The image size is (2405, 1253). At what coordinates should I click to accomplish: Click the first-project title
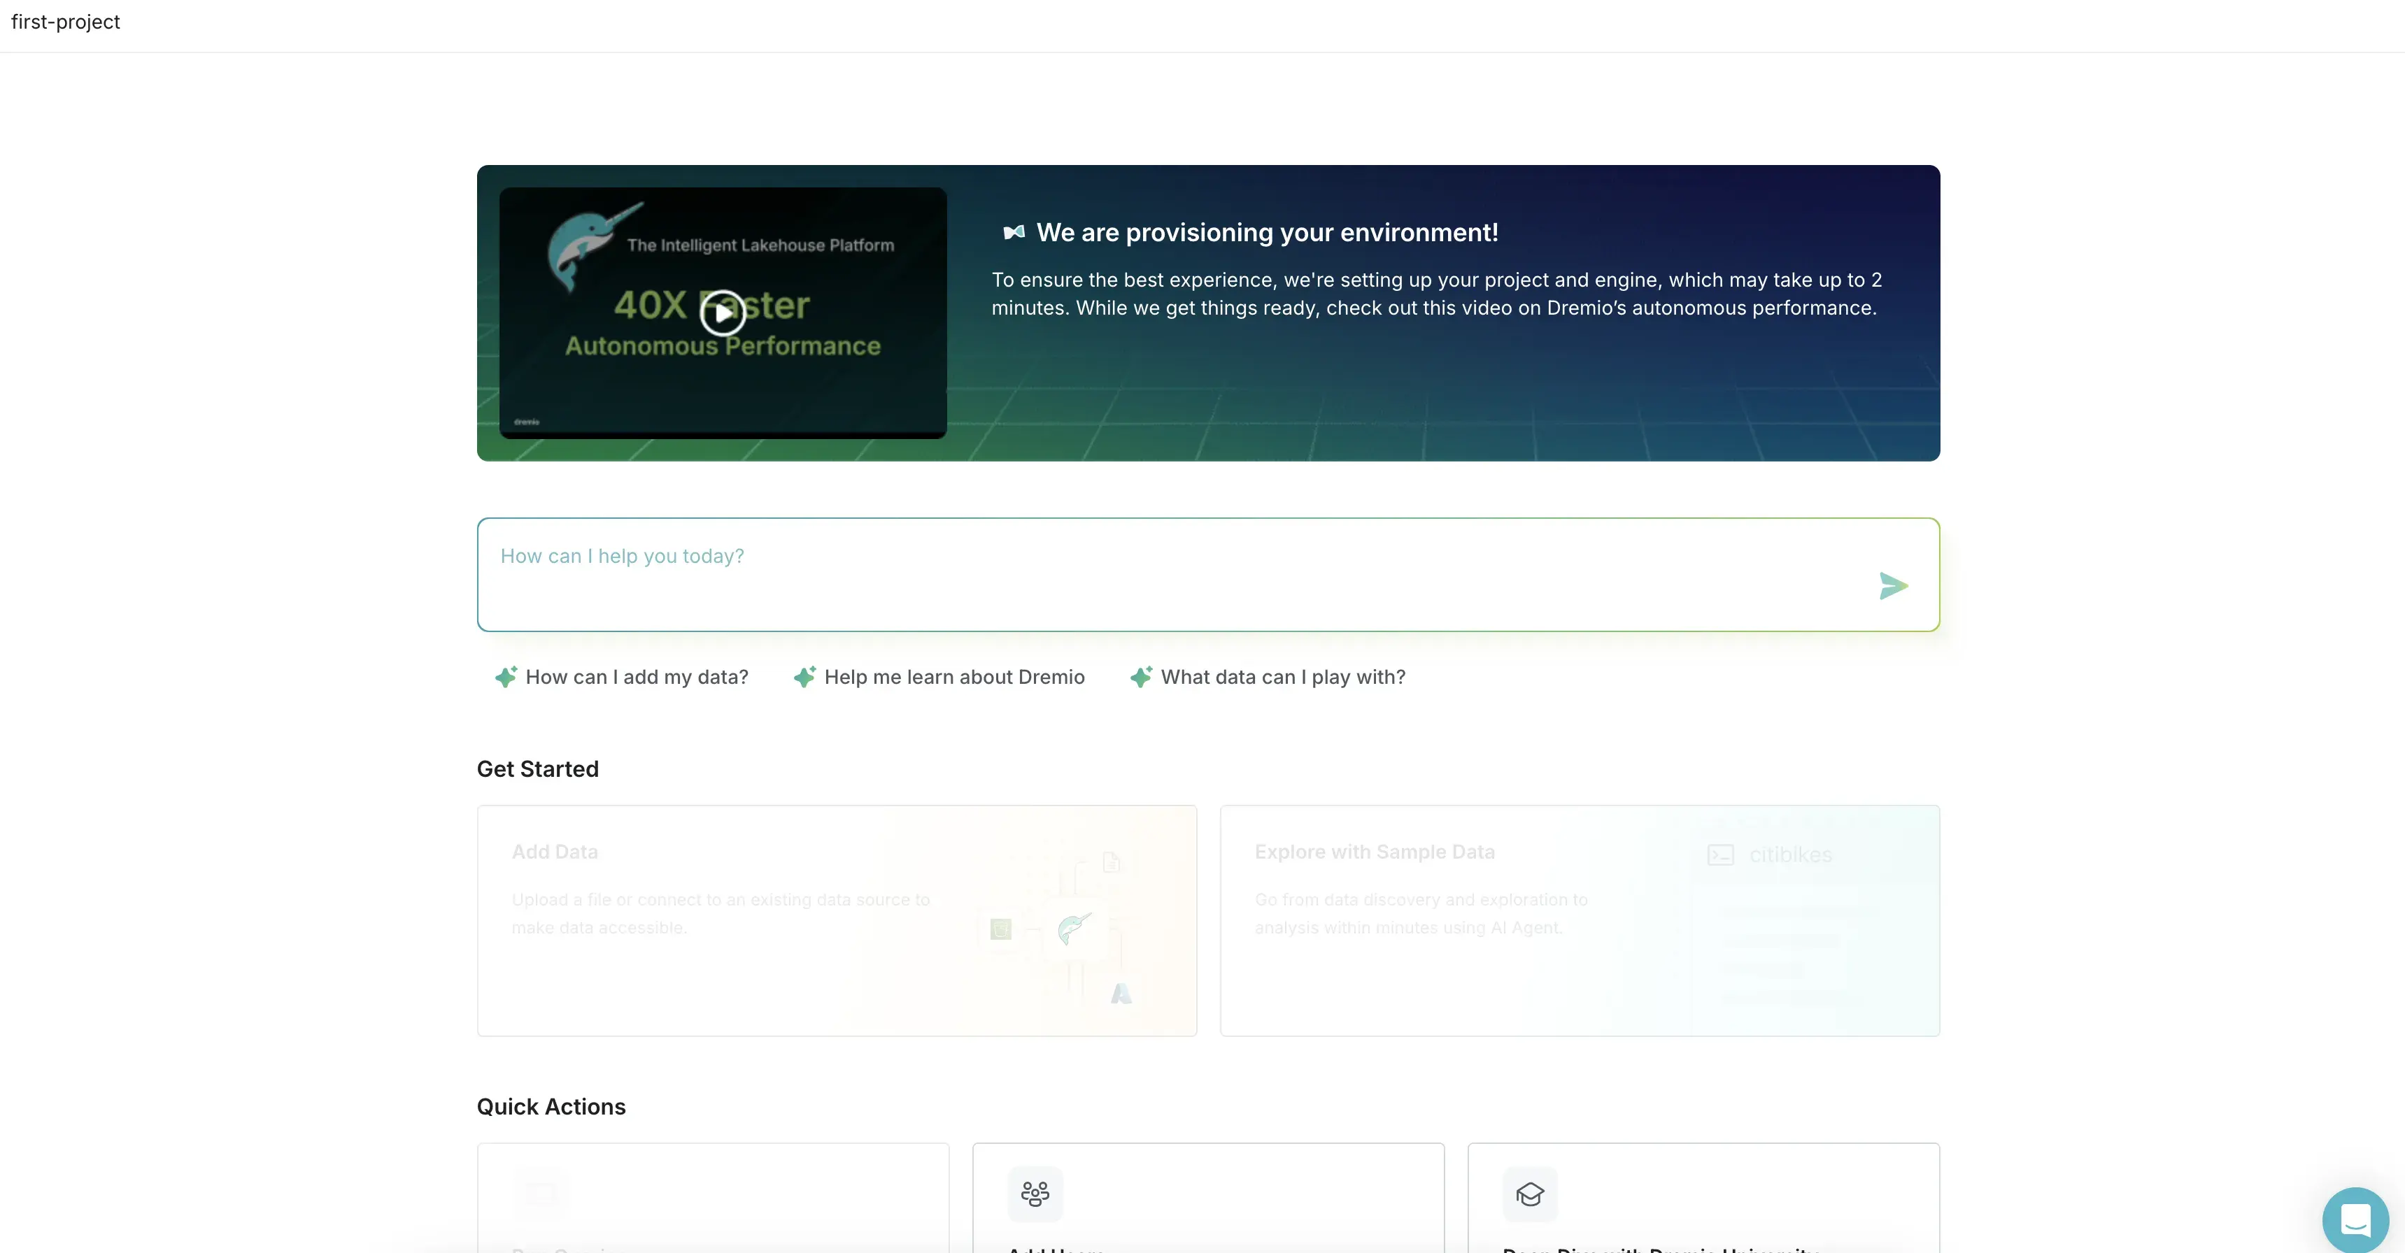[65, 22]
